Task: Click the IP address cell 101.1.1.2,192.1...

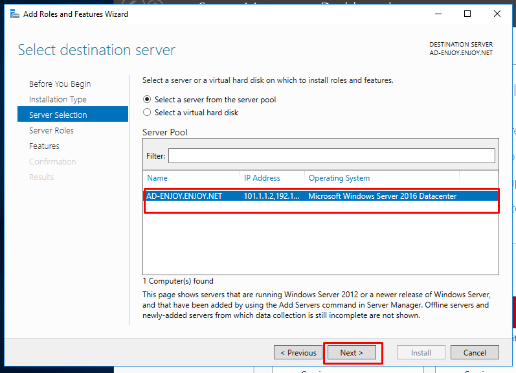Action: tap(271, 196)
